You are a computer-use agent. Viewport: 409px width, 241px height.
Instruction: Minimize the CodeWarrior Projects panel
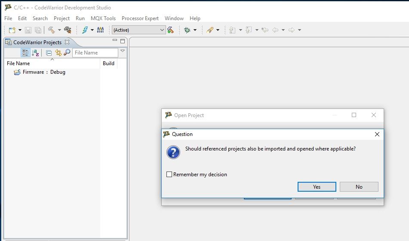(x=115, y=40)
